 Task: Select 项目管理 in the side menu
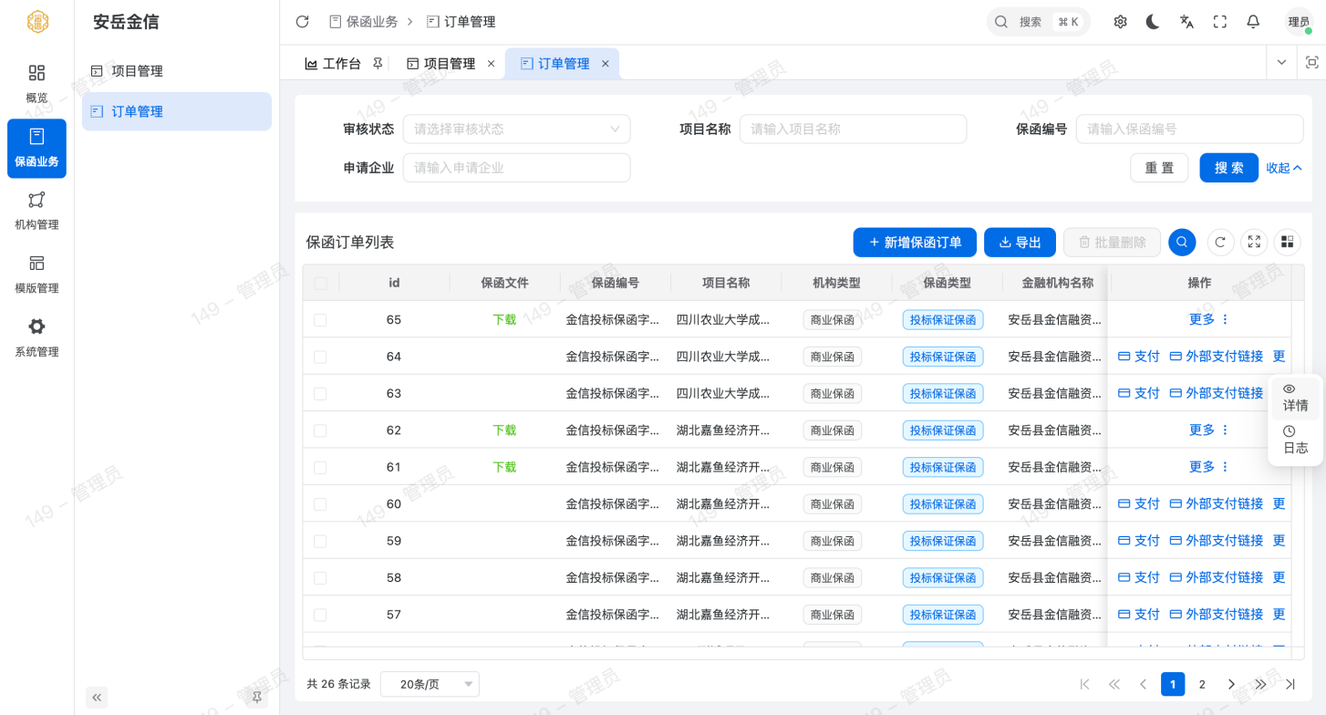pos(137,71)
